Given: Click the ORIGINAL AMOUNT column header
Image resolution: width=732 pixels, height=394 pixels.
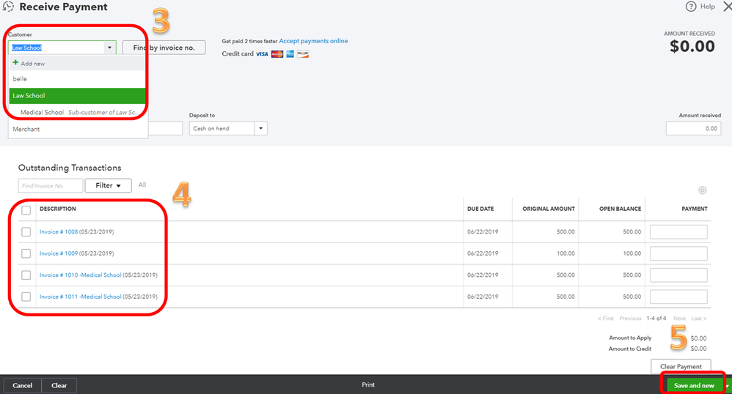Looking at the screenshot, I should tap(549, 209).
